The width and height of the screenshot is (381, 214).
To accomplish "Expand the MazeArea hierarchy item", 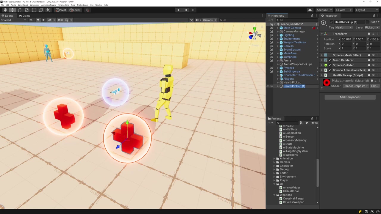I will [x=278, y=53].
